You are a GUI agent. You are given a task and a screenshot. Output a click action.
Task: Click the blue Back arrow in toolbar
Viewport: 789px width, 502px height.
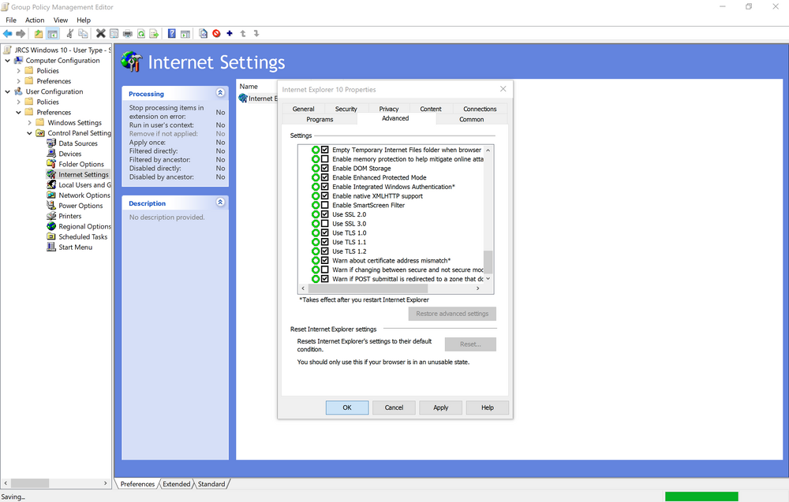click(8, 34)
